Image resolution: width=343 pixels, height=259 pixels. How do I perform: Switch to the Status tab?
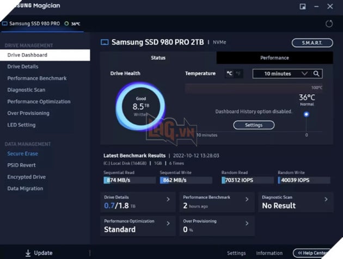click(158, 58)
